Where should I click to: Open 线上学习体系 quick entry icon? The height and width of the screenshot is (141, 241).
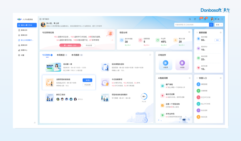198,104
